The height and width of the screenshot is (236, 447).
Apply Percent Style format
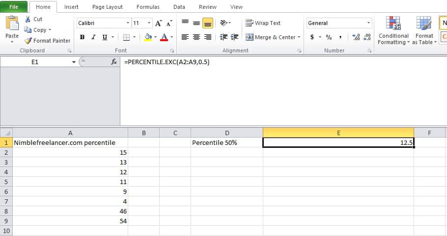pyautogui.click(x=329, y=37)
